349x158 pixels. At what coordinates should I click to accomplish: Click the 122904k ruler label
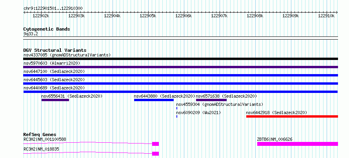[112, 16]
